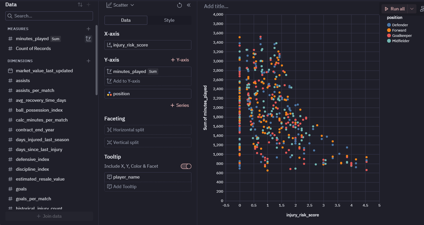Click the hash icon beside contract_end_year

(x=10, y=130)
